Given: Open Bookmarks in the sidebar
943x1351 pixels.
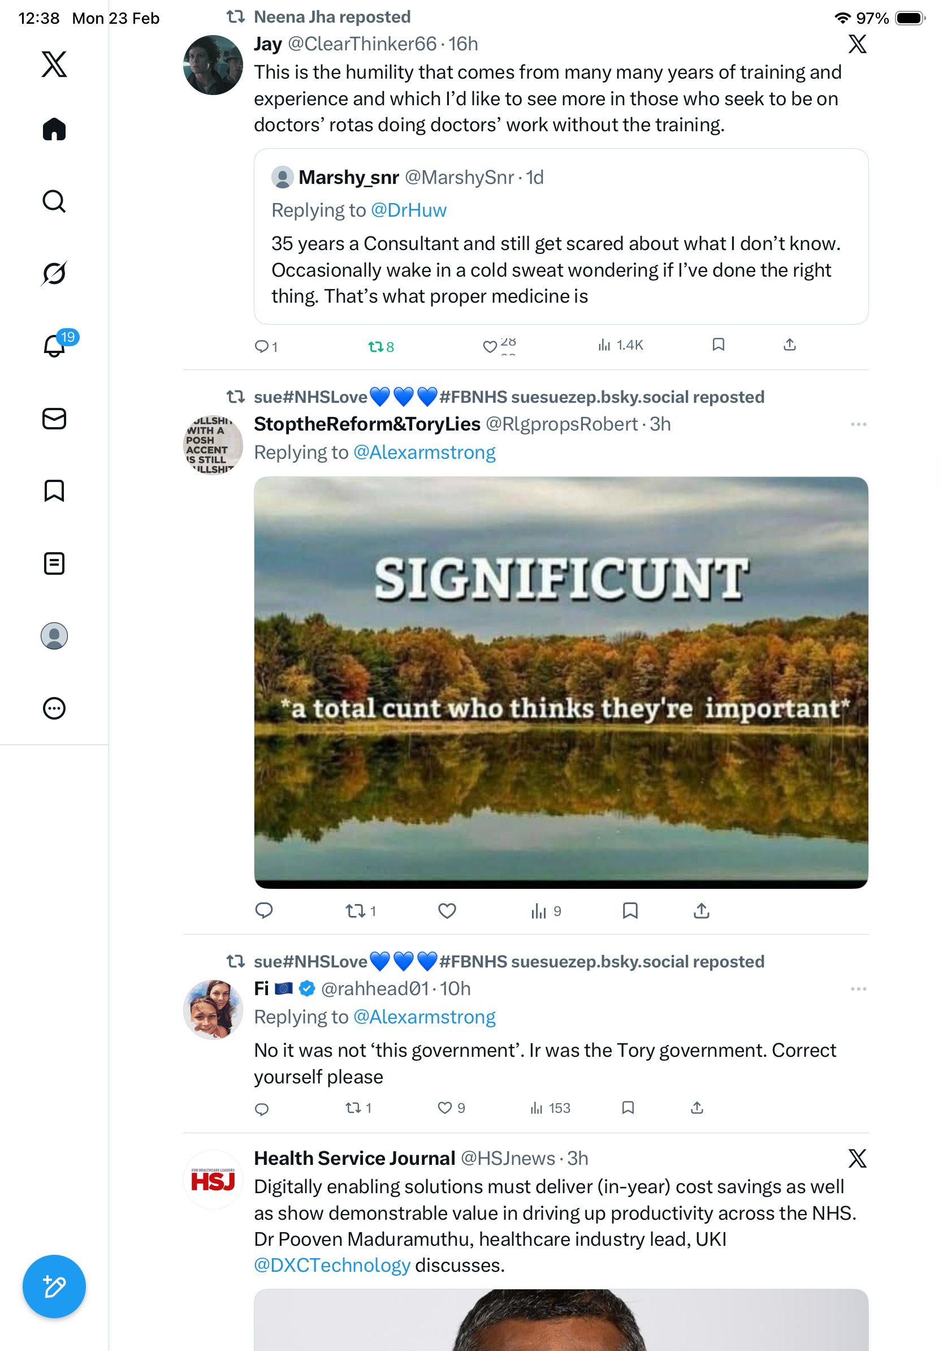Looking at the screenshot, I should click(x=54, y=491).
